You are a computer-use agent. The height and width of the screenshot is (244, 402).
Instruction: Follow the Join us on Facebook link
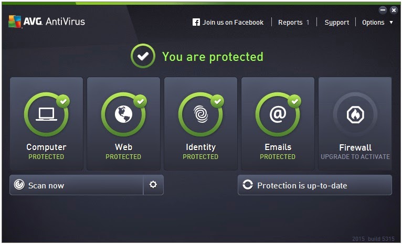click(233, 23)
